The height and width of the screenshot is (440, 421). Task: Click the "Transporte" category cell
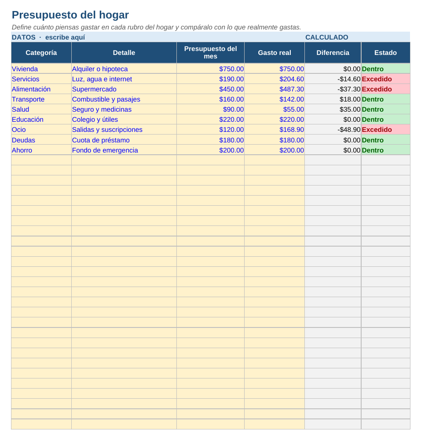point(41,99)
